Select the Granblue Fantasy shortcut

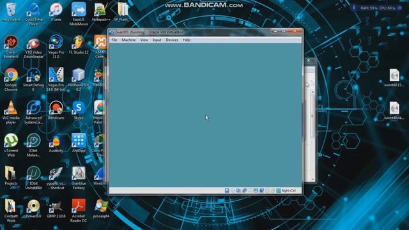click(79, 178)
